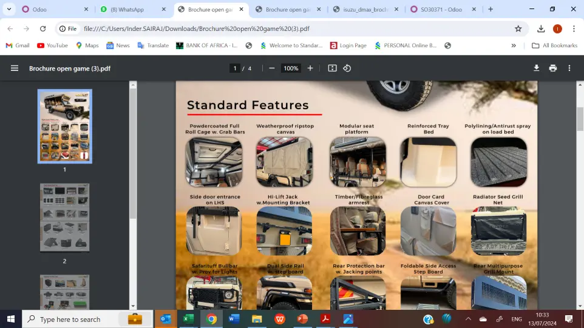
Task: Select page 2 thumbnail
Action: point(64,218)
